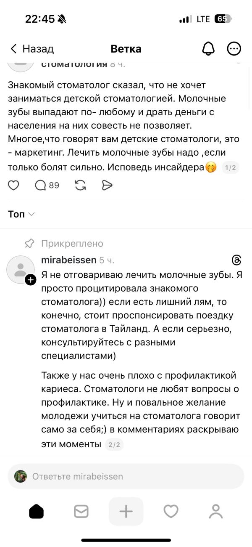Create a new post with the plus icon
The height and width of the screenshot is (547, 252).
click(x=126, y=511)
